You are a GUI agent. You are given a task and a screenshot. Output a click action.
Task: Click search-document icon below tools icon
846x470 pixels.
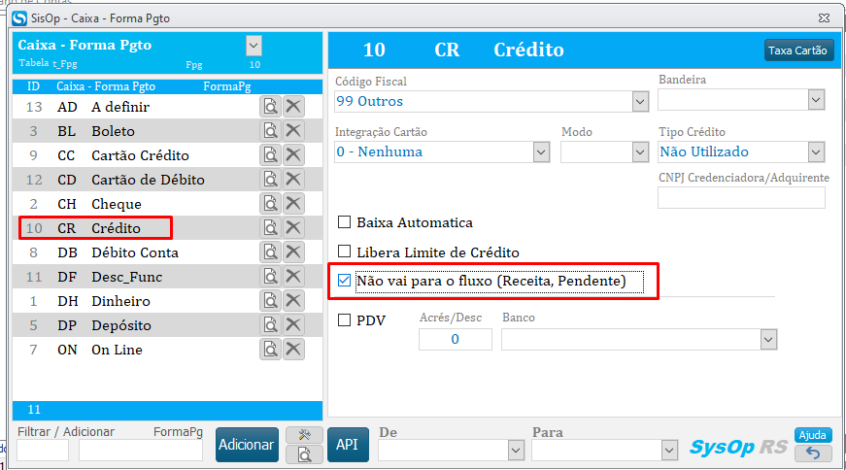click(x=304, y=453)
